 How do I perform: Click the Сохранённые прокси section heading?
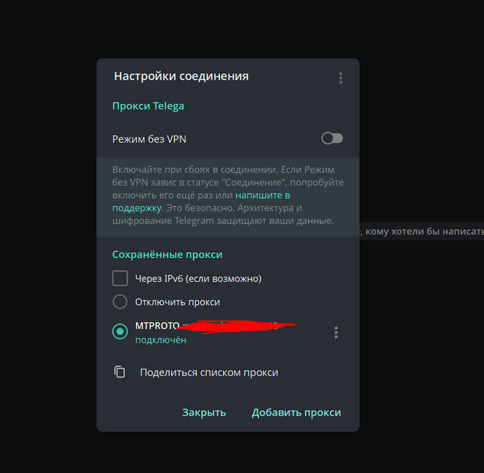click(x=167, y=254)
